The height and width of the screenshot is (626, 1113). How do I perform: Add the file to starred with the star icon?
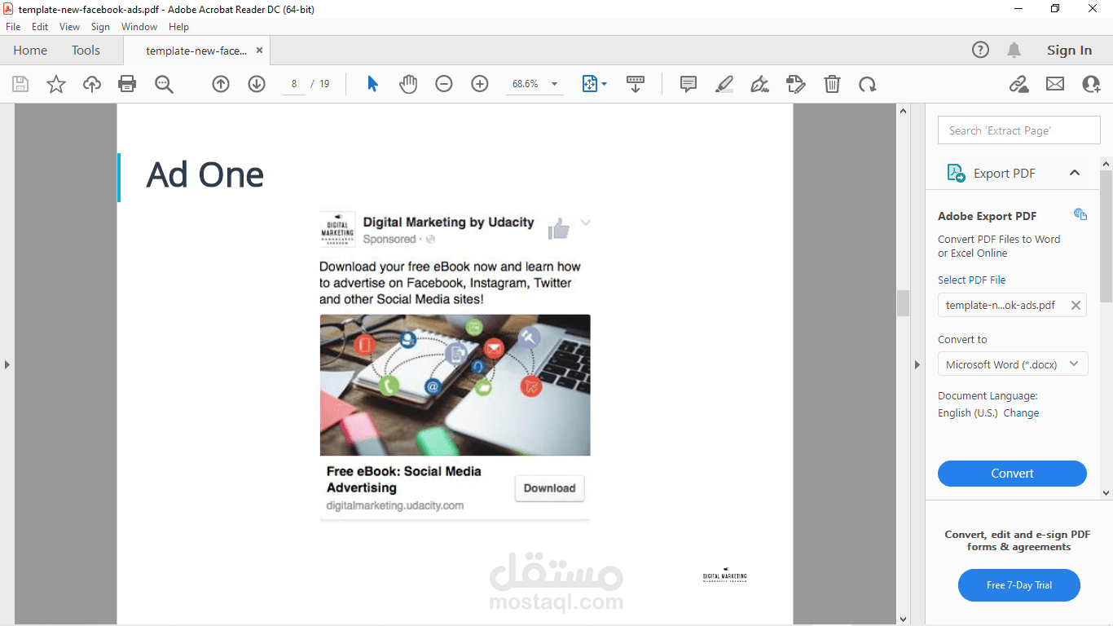[56, 84]
